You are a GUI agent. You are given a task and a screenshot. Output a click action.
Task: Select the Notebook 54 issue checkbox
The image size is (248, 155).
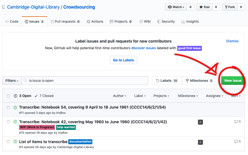coord(8,108)
